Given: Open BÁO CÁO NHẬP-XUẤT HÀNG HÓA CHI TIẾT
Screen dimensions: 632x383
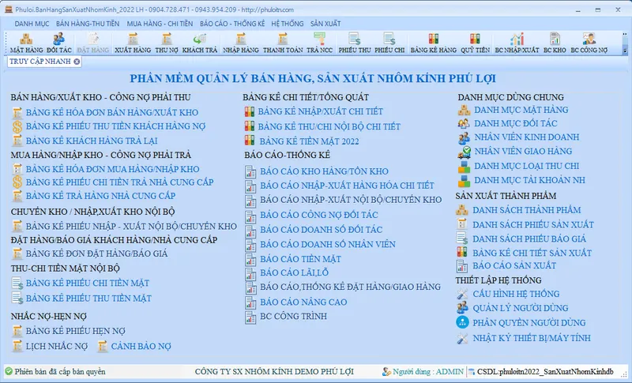Looking at the screenshot, I should (x=347, y=186).
